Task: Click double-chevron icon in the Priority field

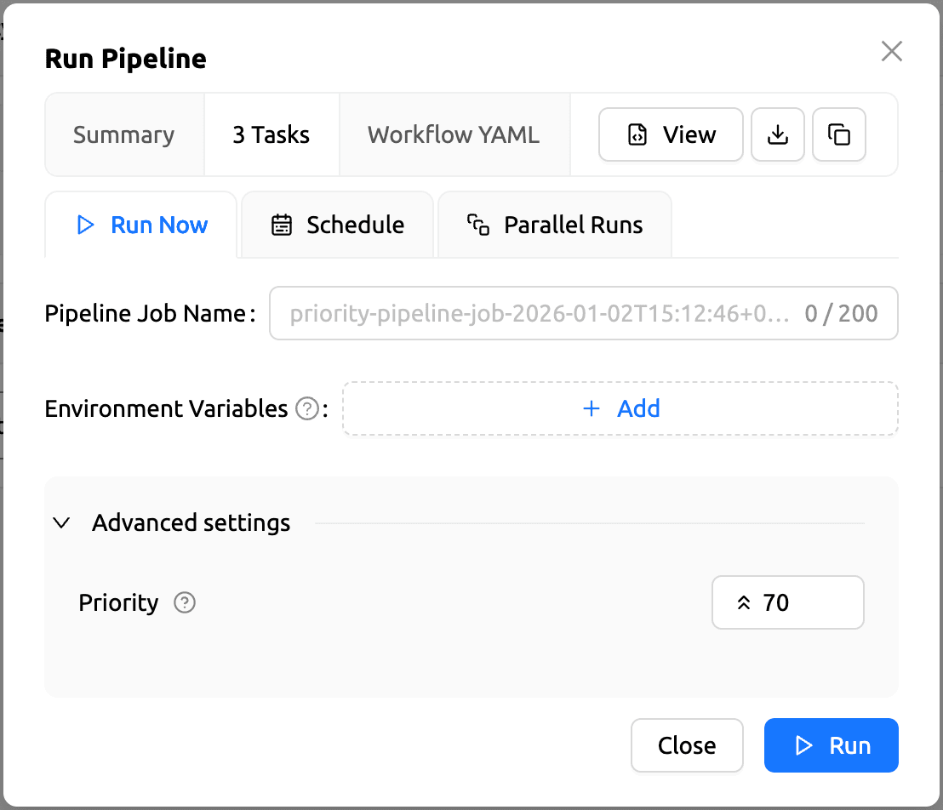Action: [x=743, y=602]
